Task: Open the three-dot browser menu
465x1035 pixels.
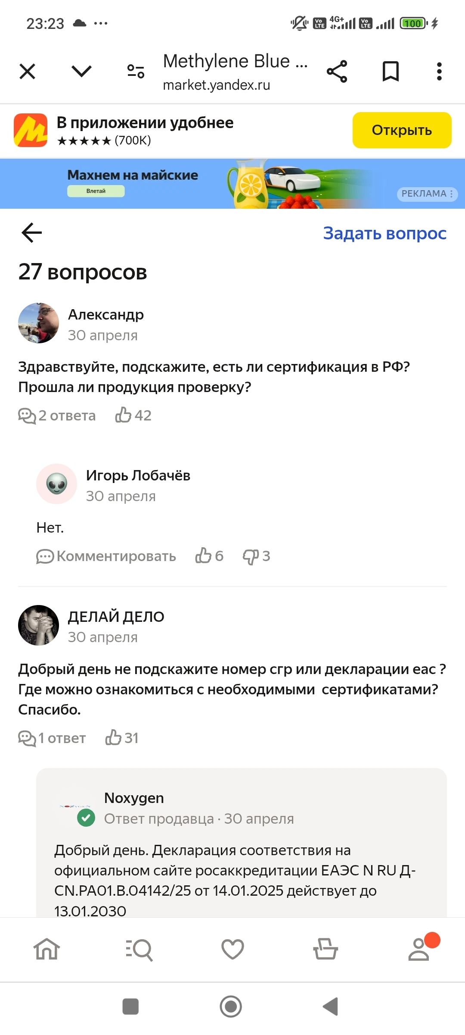Action: coord(439,72)
